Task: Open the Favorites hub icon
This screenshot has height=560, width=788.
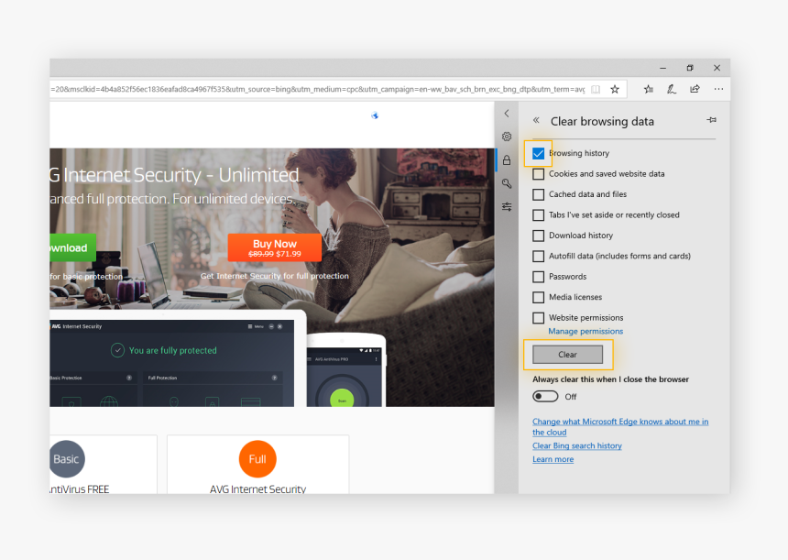Action: tap(649, 90)
